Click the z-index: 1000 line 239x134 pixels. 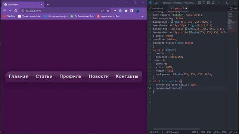click(163, 36)
